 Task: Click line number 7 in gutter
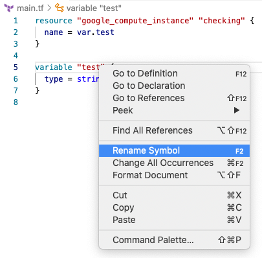16,91
